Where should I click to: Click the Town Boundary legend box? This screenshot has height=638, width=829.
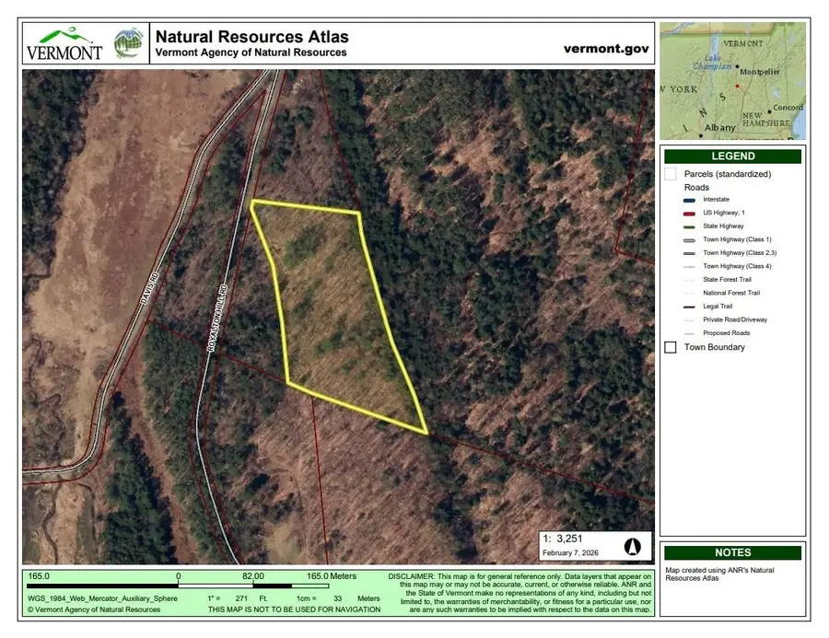(671, 347)
